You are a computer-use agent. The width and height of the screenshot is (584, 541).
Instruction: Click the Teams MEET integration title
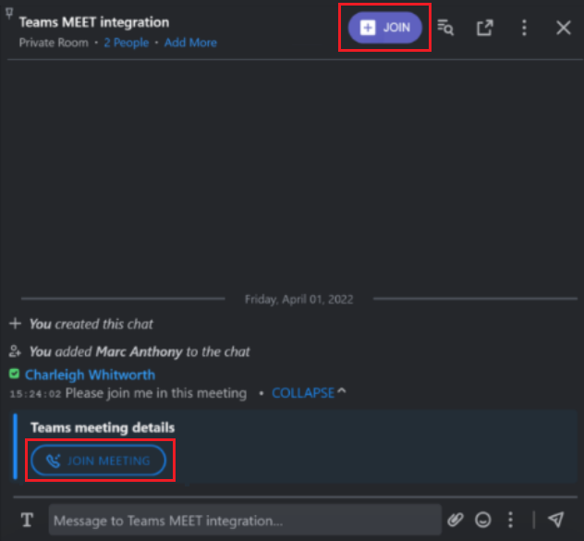(94, 22)
